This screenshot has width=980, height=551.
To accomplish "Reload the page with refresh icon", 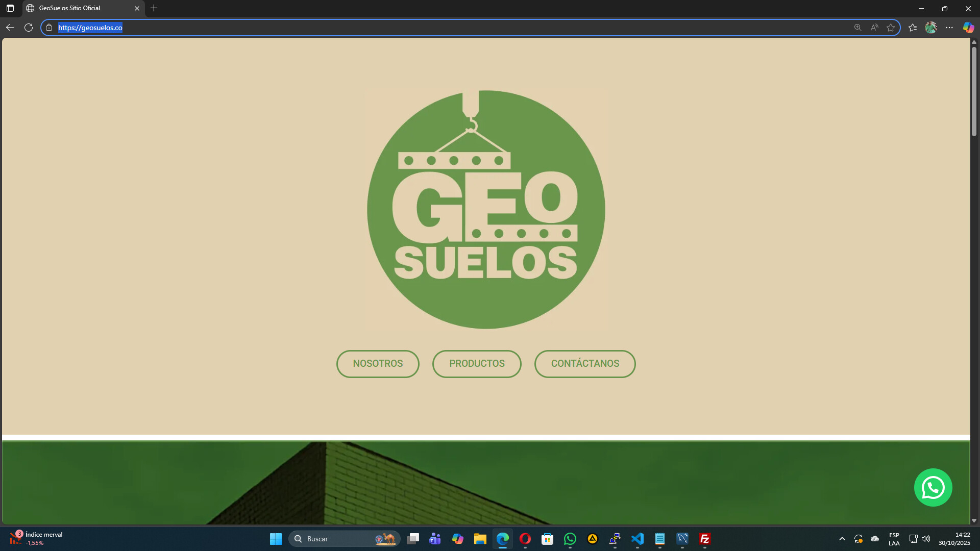I will (x=29, y=28).
